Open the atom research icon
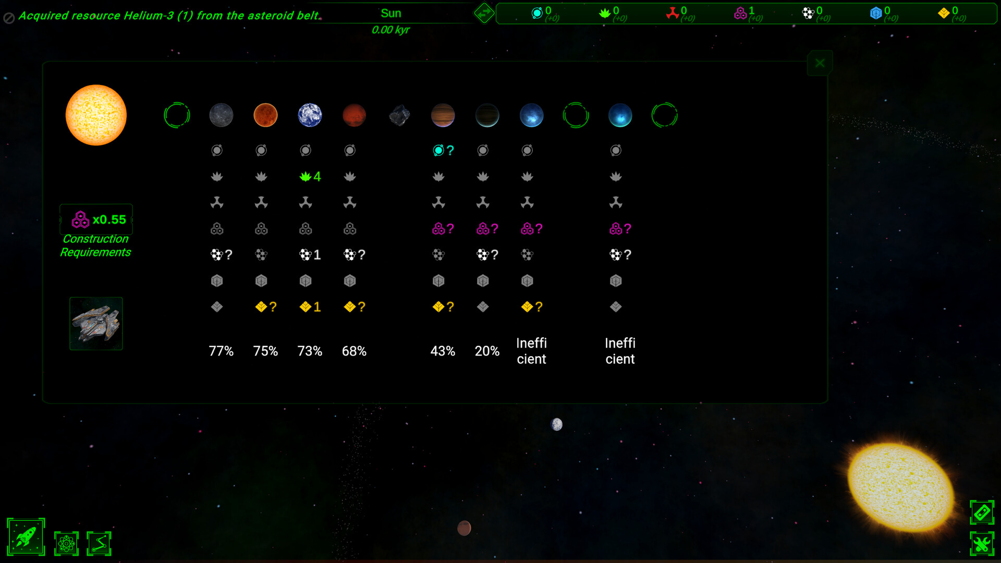 tap(66, 543)
